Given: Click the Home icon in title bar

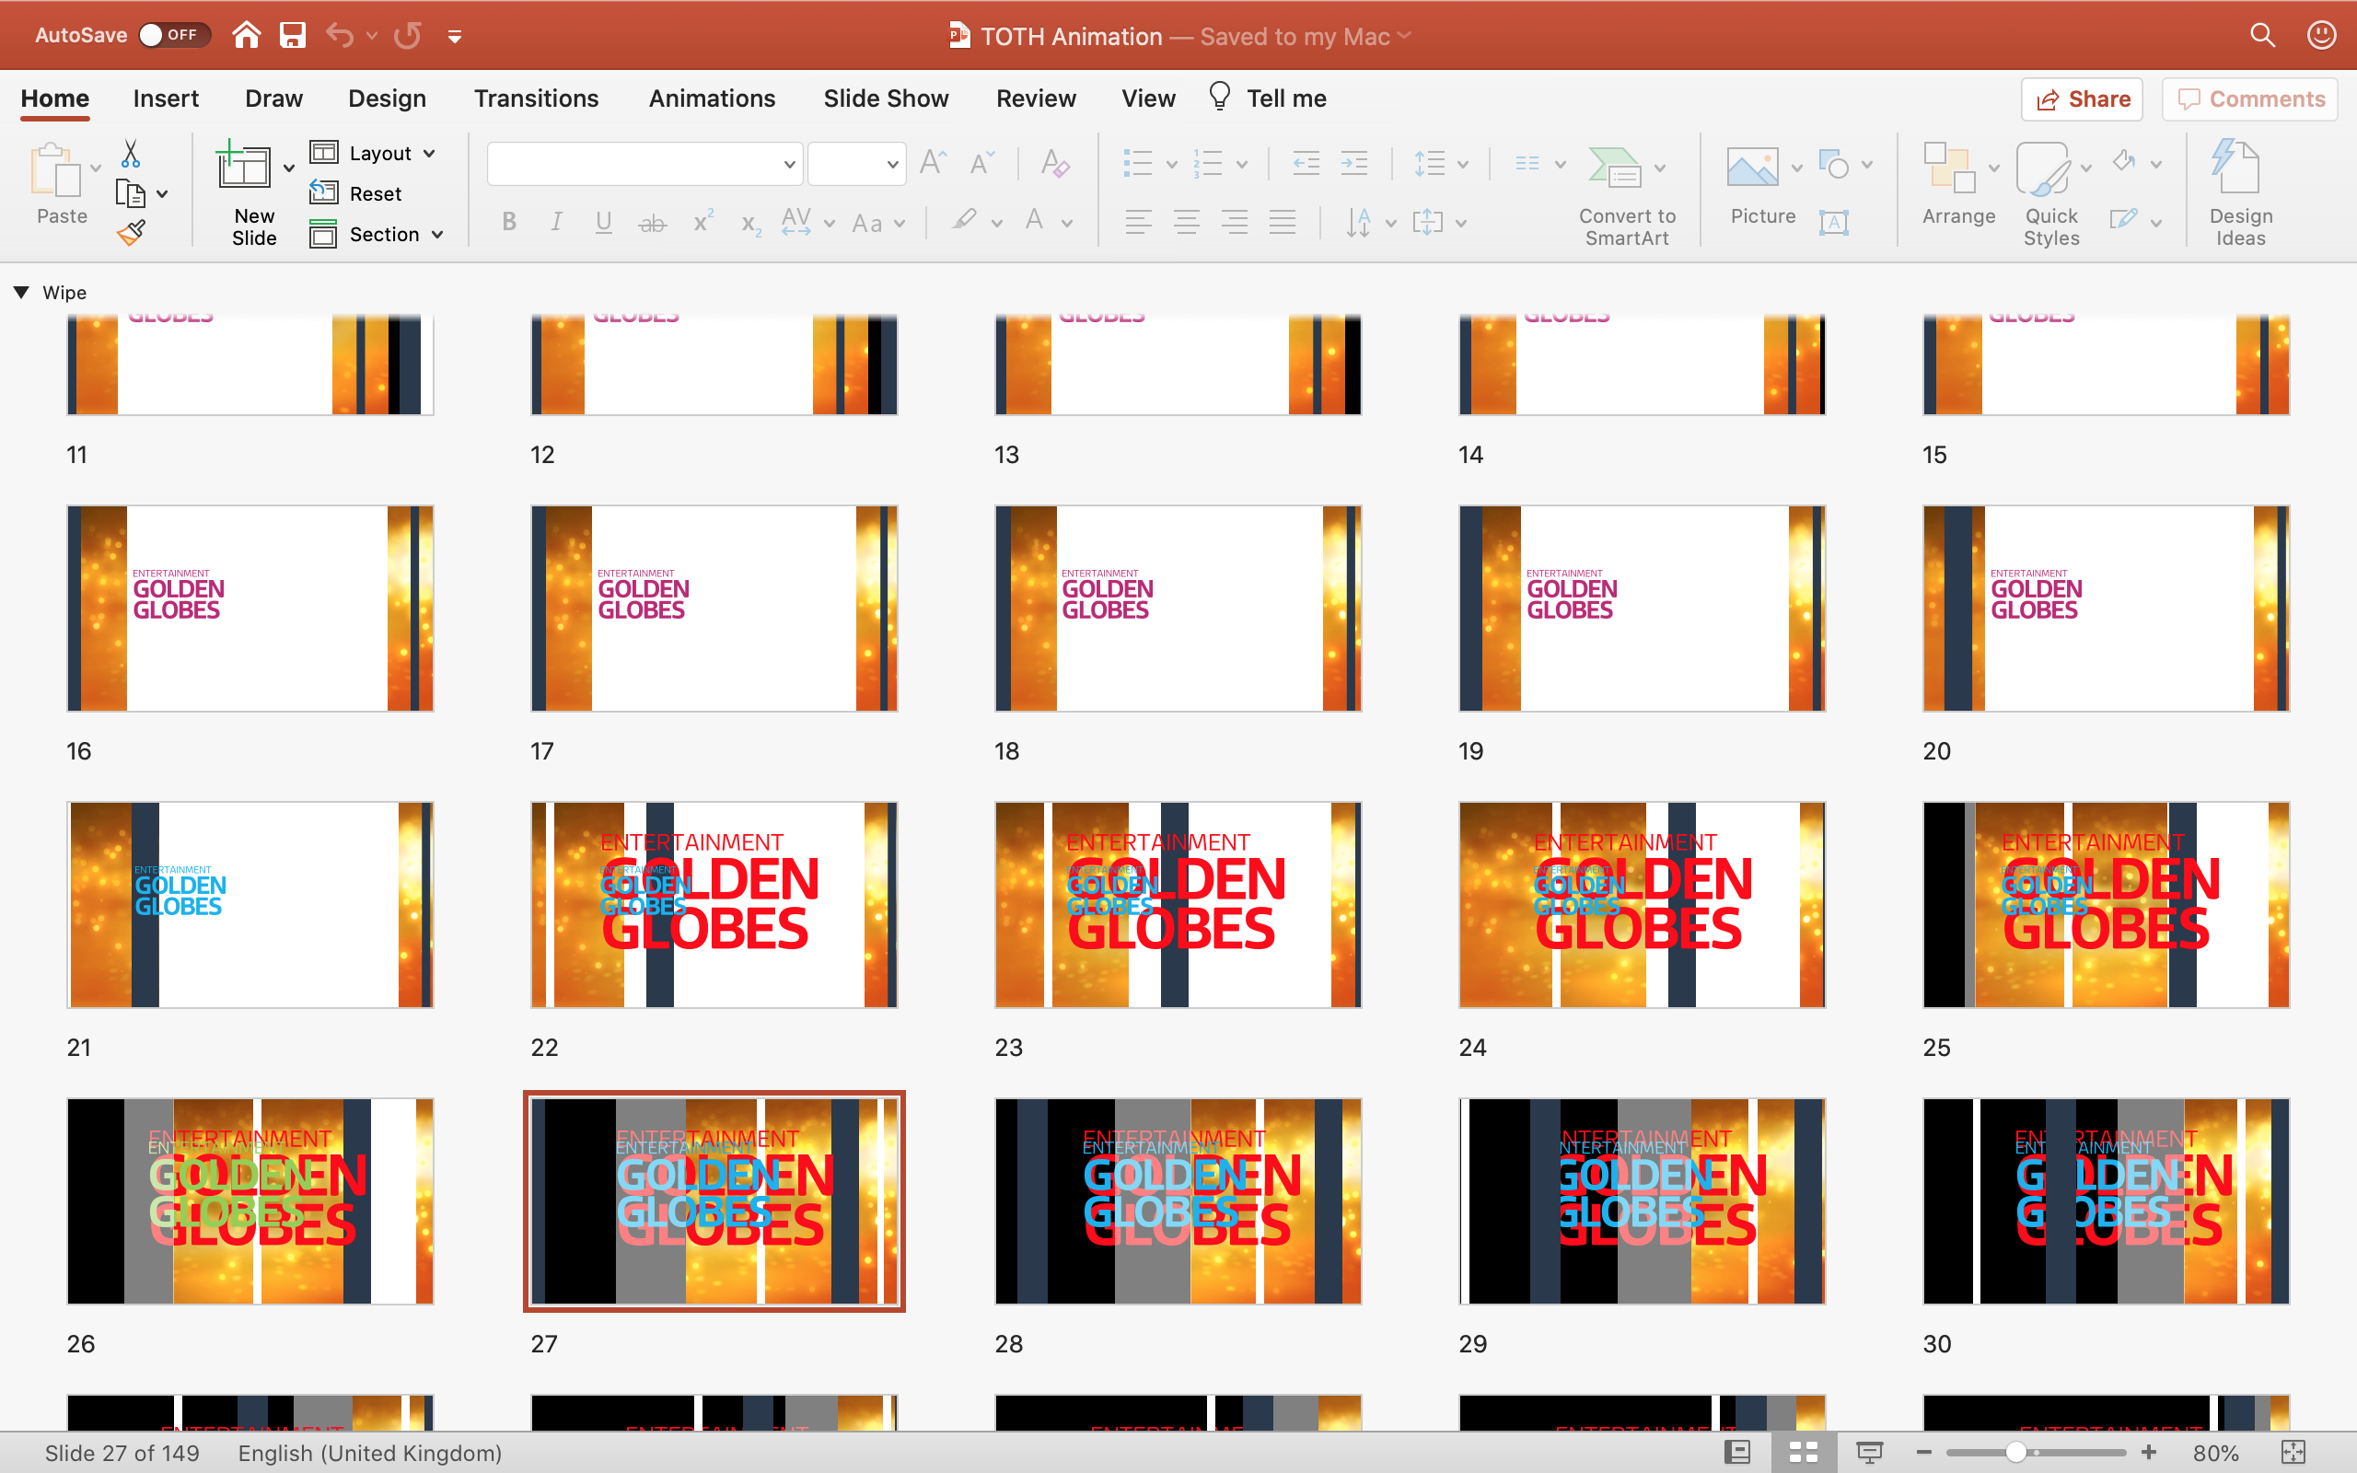Looking at the screenshot, I should (x=247, y=35).
